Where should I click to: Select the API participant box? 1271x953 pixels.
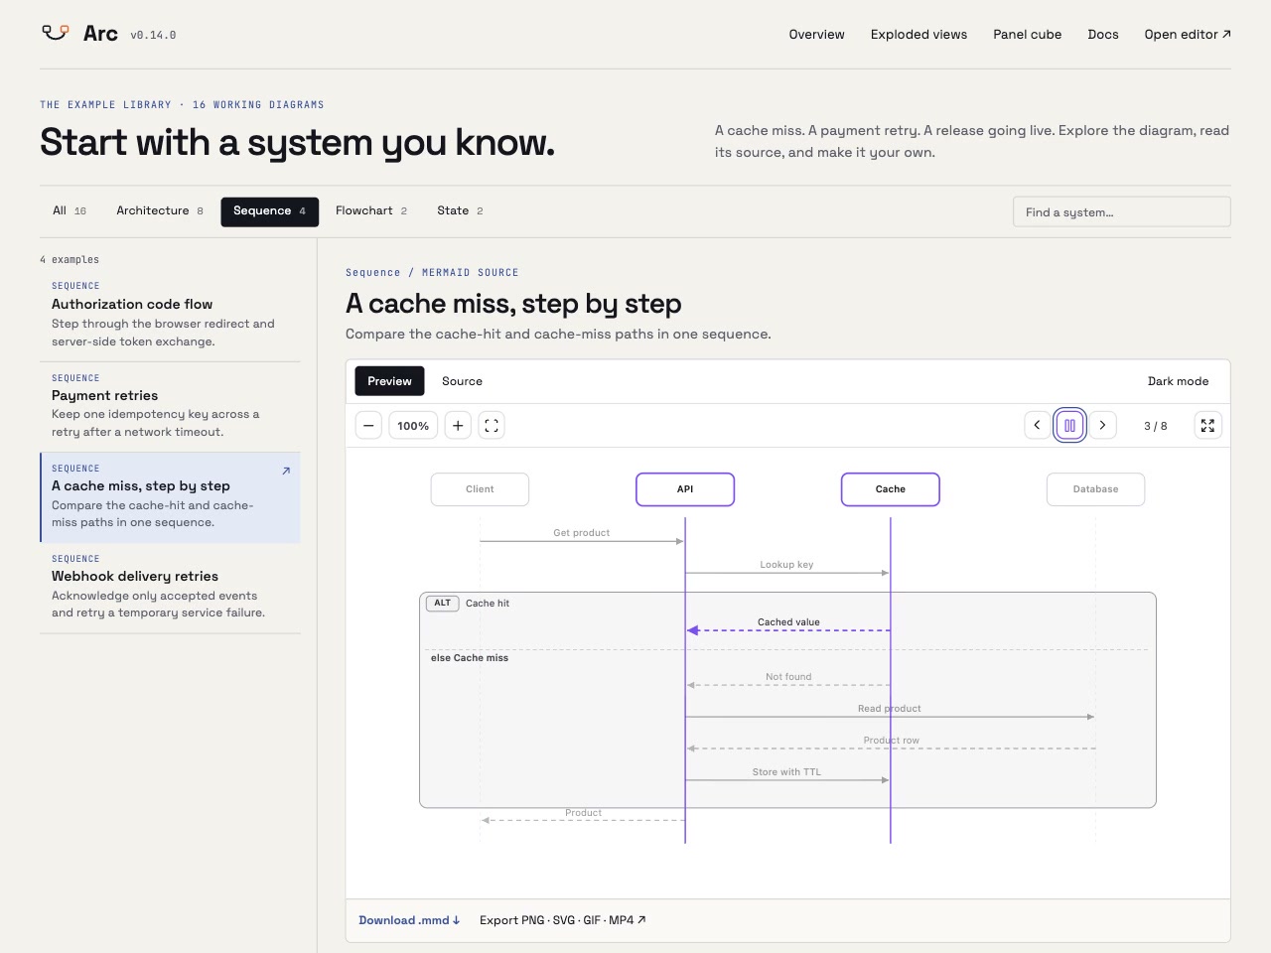pyautogui.click(x=685, y=489)
